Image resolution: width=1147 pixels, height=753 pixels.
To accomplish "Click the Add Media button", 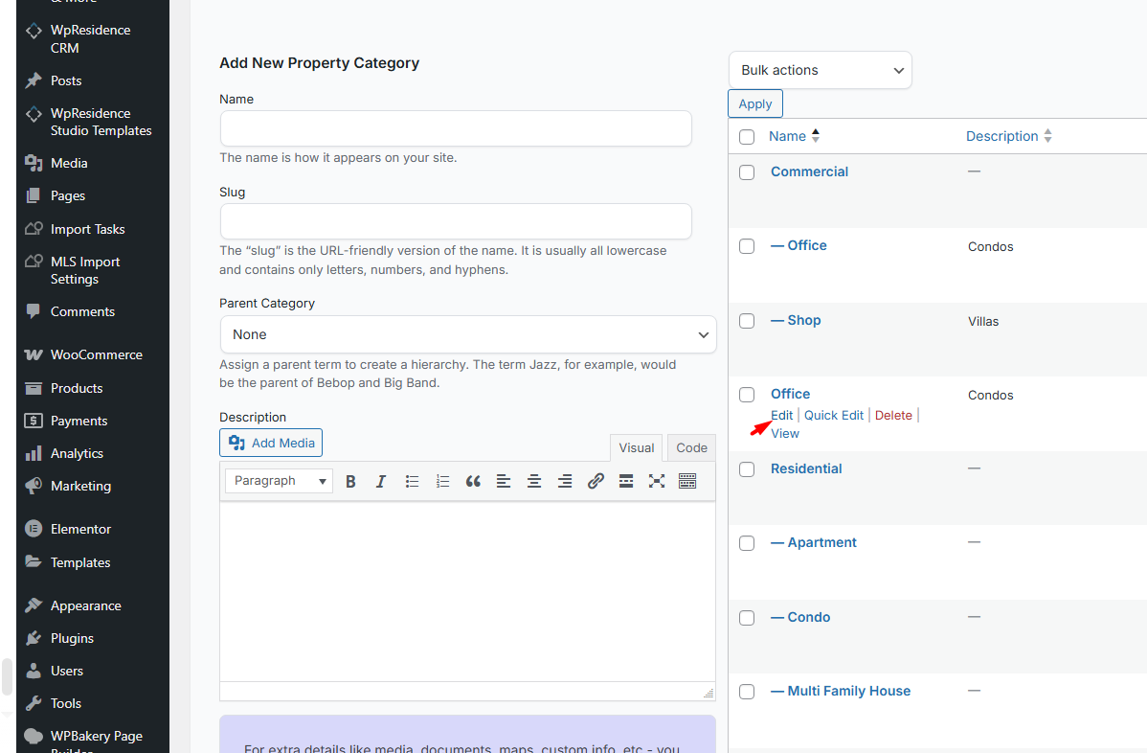I will point(271,443).
